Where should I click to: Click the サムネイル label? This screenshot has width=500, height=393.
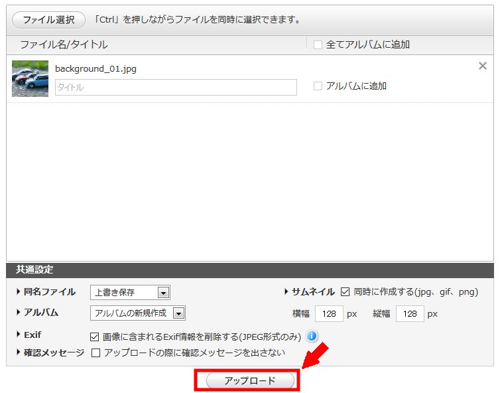coord(313,292)
